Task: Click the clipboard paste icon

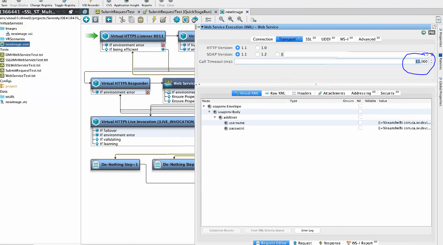Action: (x=140, y=20)
